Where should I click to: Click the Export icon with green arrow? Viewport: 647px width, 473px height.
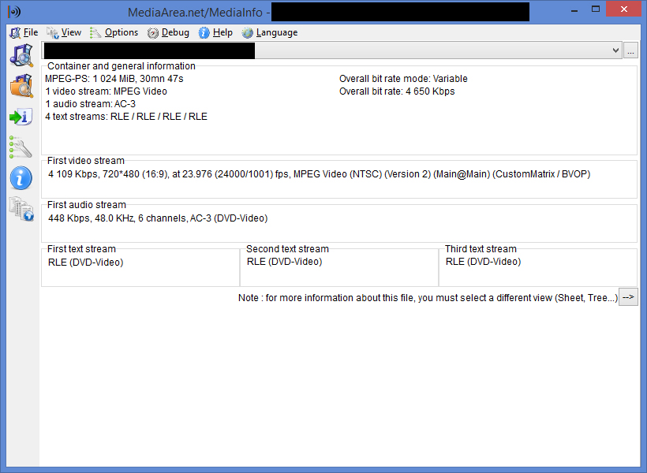click(x=21, y=117)
